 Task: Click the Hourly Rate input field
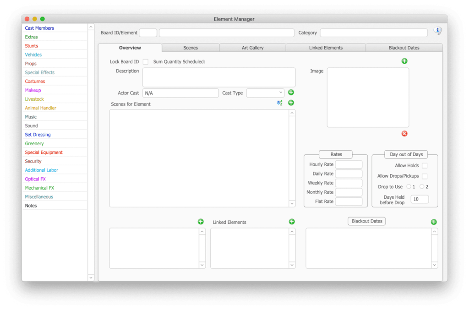[x=349, y=164]
